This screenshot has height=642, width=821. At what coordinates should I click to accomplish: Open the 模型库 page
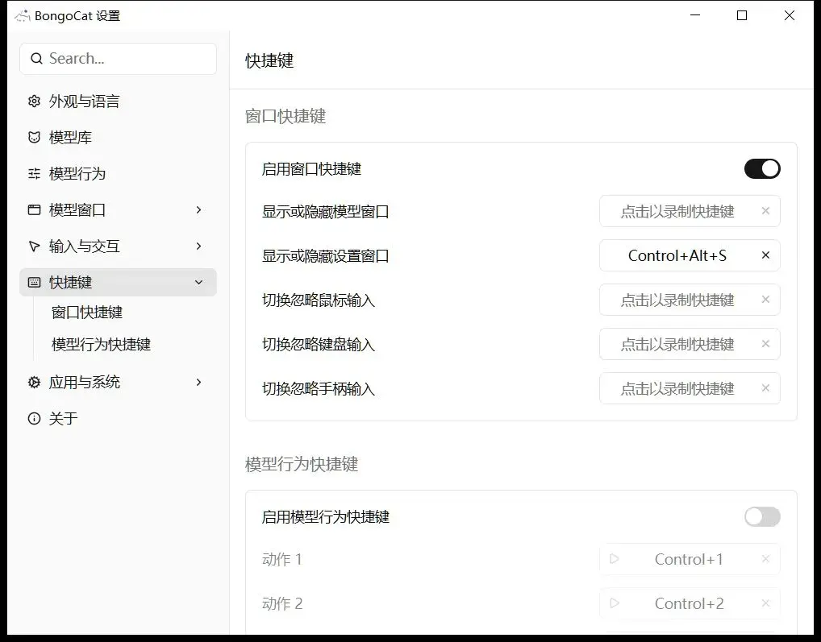(x=118, y=137)
